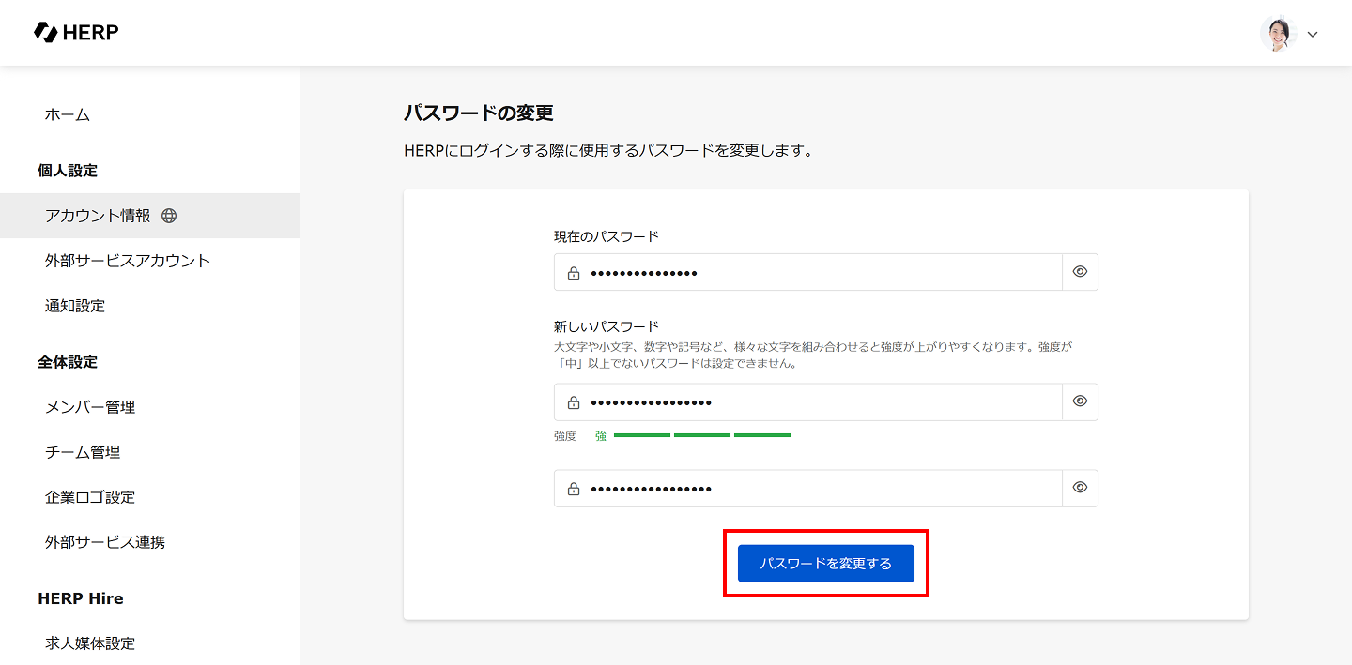The image size is (1352, 665).
Task: Select 外部サービスアカウント in the sidebar
Action: tap(128, 261)
